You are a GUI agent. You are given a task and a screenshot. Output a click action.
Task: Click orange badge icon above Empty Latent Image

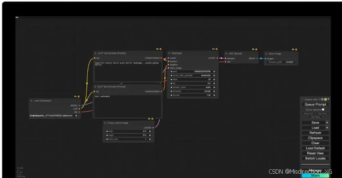[x=152, y=119]
